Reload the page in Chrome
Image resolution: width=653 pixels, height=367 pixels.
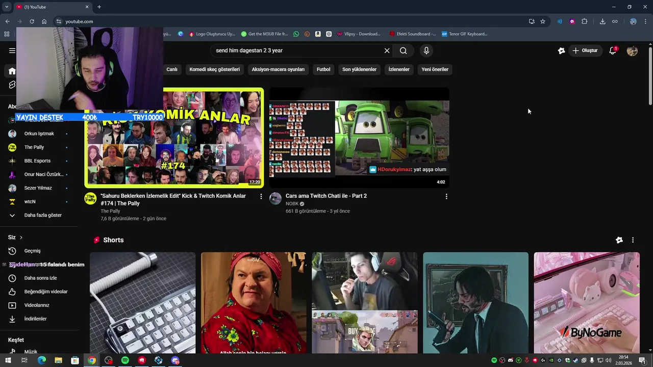(x=32, y=21)
